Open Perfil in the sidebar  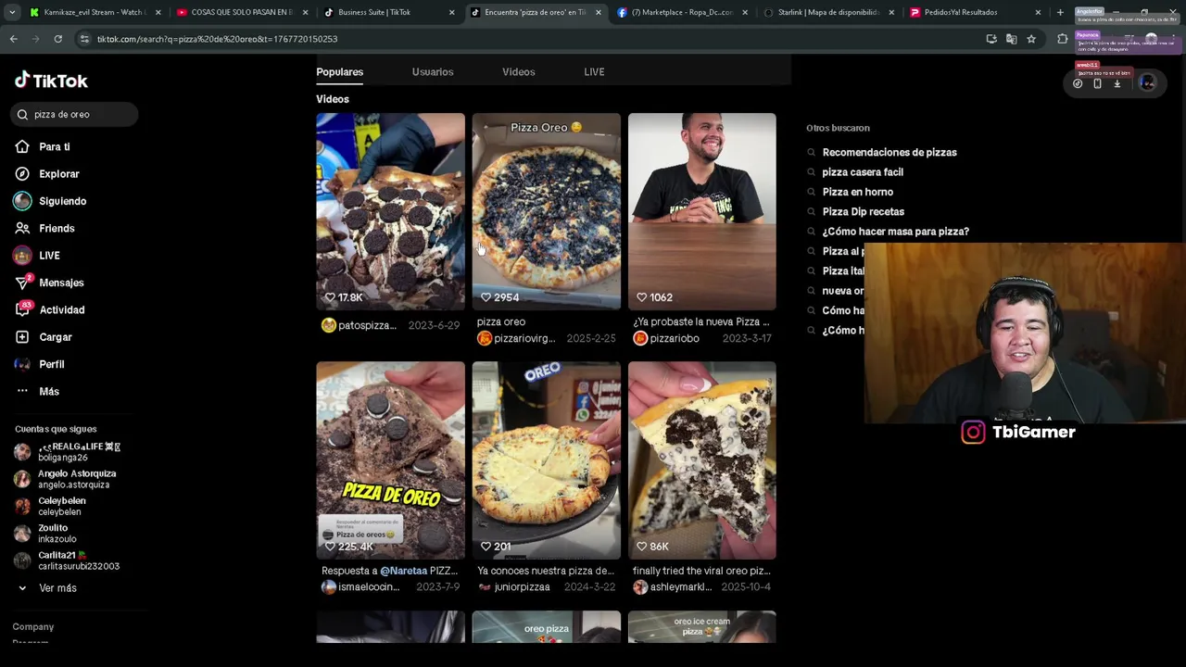(x=51, y=364)
